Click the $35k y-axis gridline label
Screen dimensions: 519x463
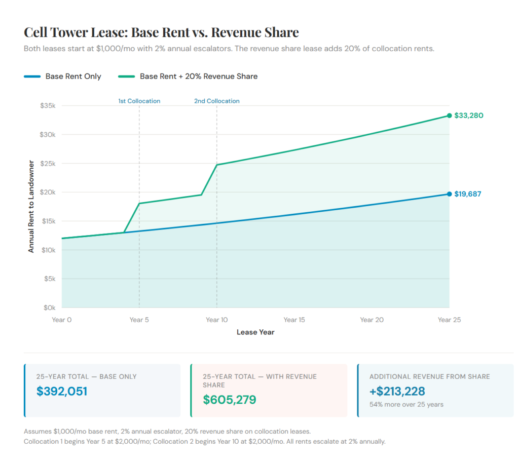tap(47, 105)
